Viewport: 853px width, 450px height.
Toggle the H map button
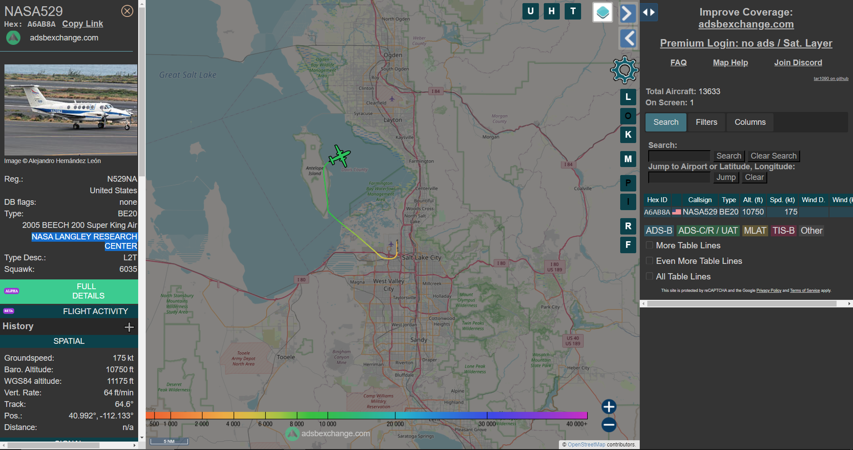pos(551,12)
